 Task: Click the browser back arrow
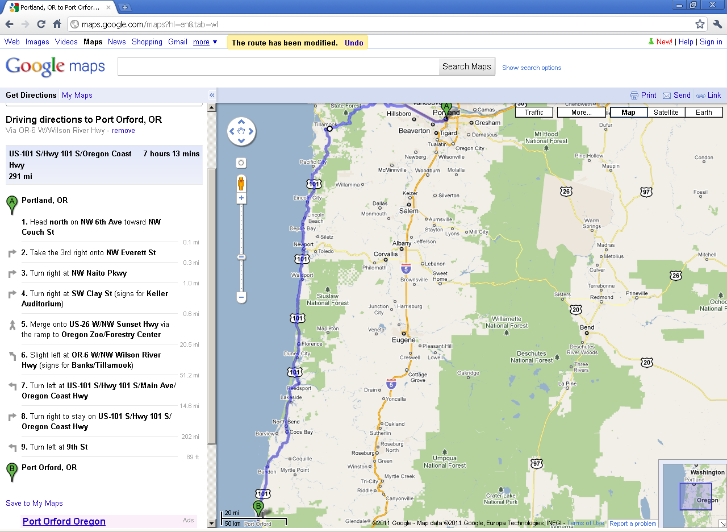[9, 24]
